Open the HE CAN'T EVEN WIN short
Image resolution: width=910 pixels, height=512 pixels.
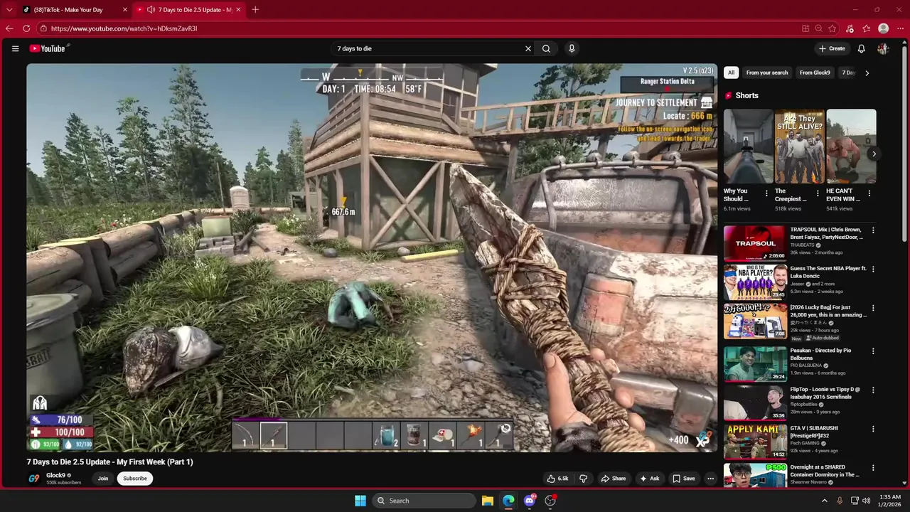[851, 146]
